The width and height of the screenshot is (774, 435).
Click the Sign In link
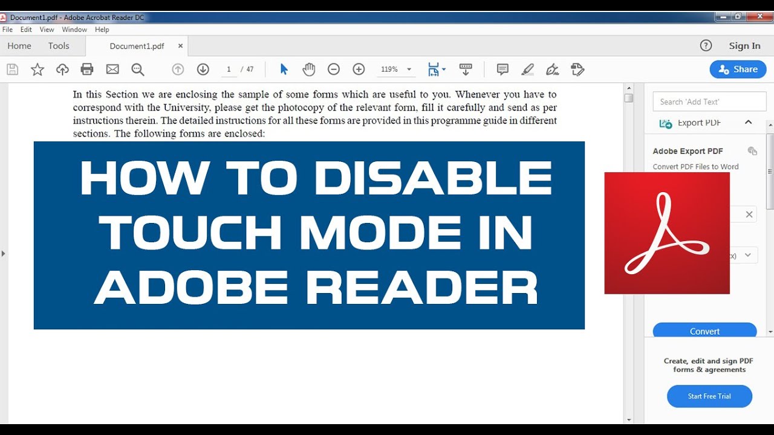744,46
